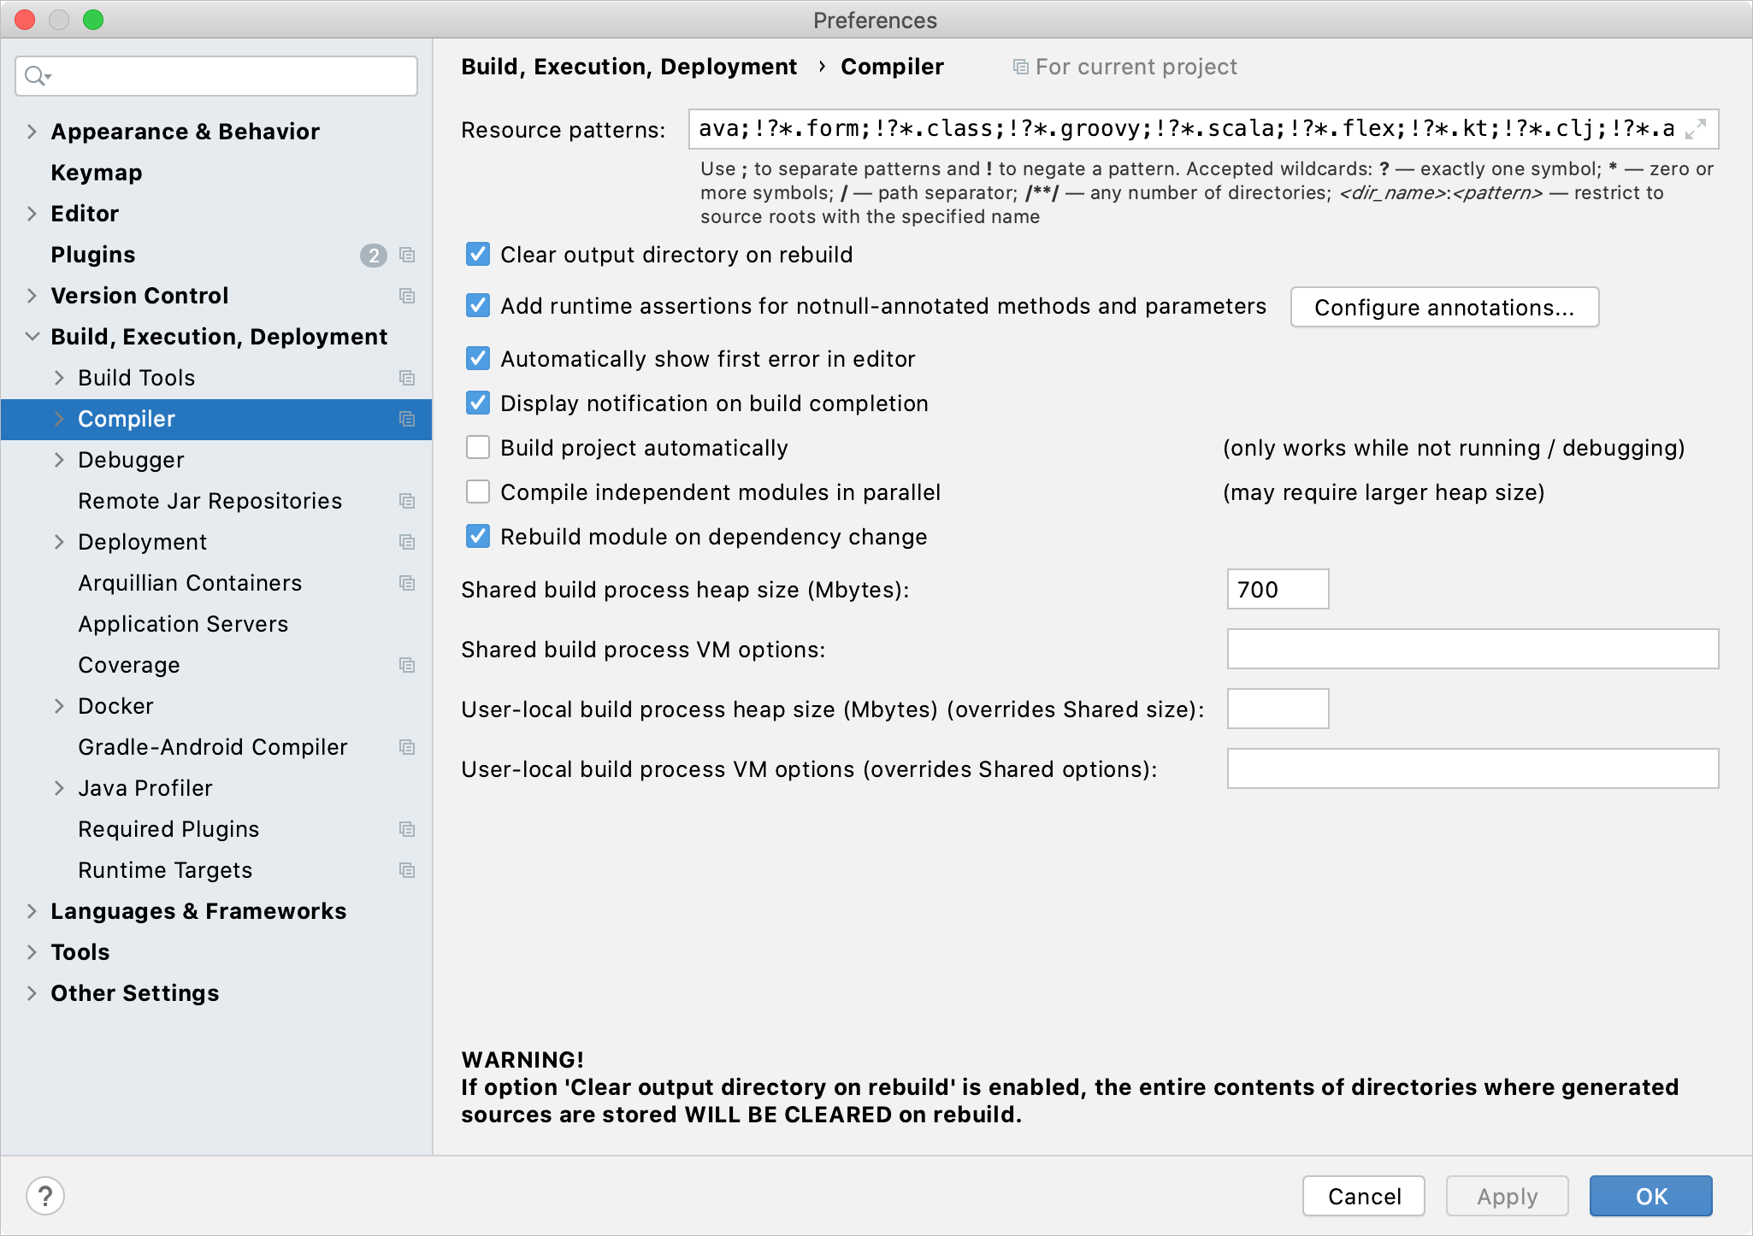Image resolution: width=1753 pixels, height=1236 pixels.
Task: Click Configure annotations button
Action: click(x=1444, y=307)
